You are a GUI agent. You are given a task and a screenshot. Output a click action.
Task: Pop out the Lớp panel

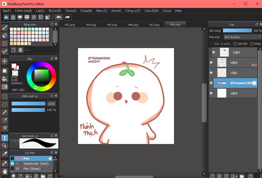(x=257, y=24)
